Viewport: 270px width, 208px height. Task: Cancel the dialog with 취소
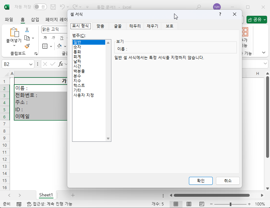(228, 181)
